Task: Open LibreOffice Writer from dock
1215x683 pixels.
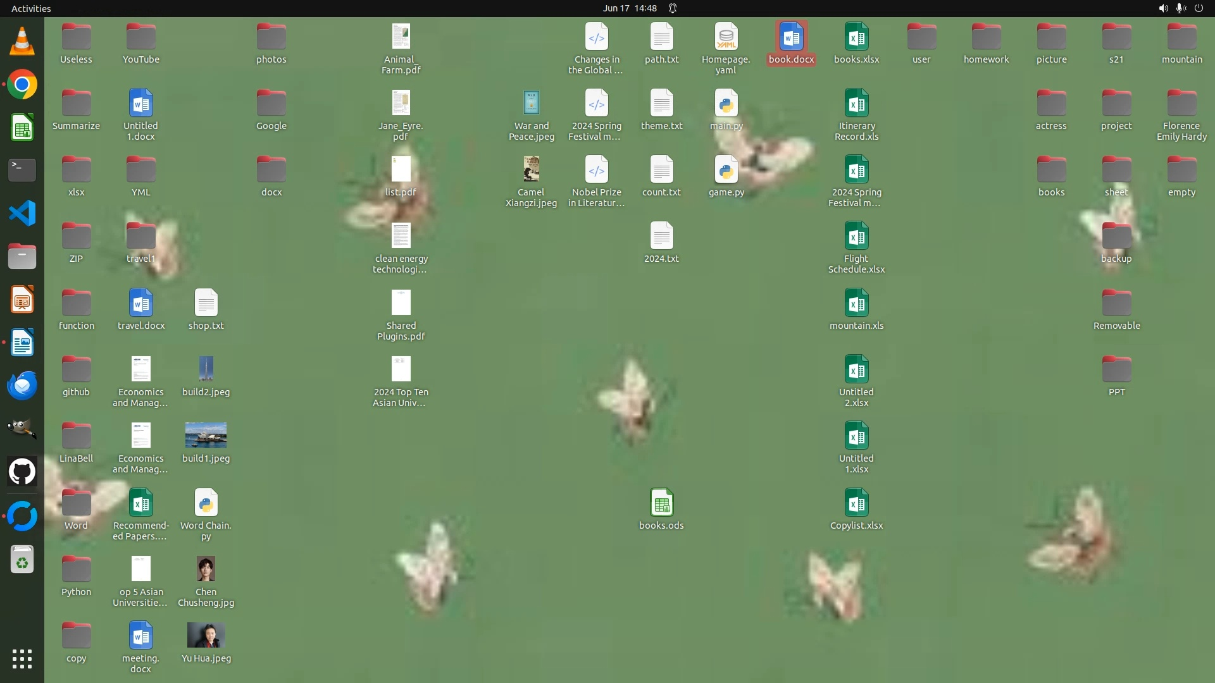Action: [x=22, y=343]
